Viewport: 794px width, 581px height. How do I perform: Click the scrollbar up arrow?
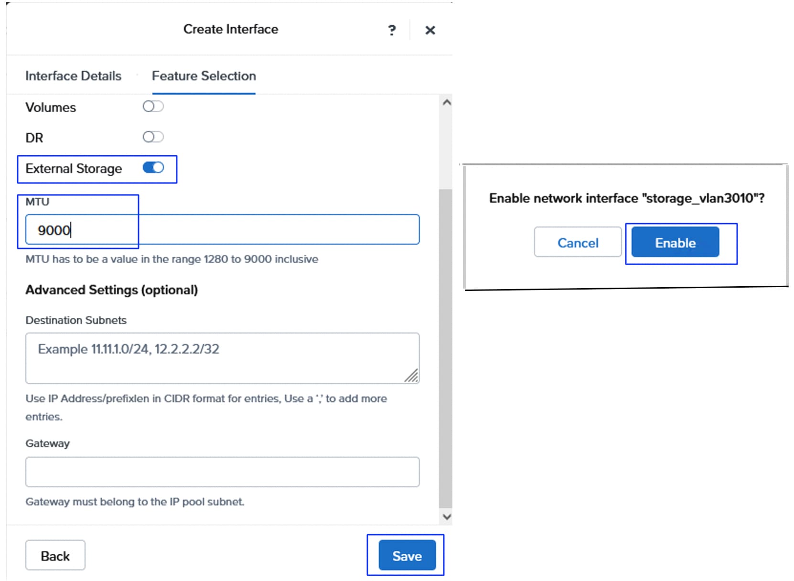coord(447,102)
